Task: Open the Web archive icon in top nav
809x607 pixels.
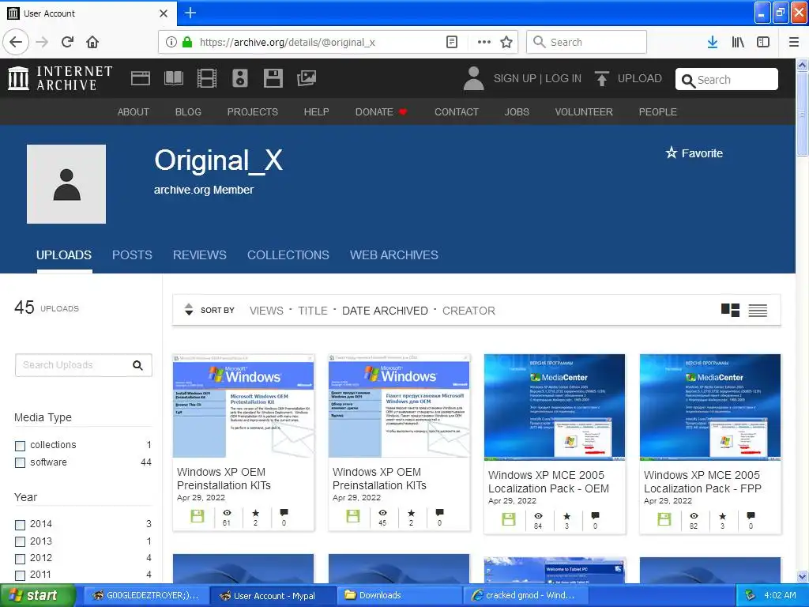Action: coord(141,78)
